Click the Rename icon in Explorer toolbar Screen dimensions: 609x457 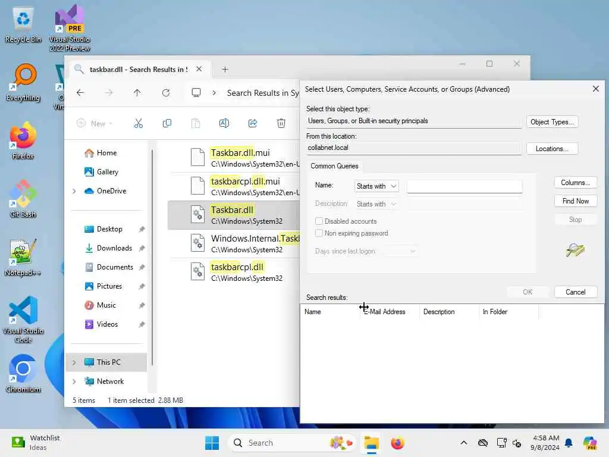coord(224,124)
